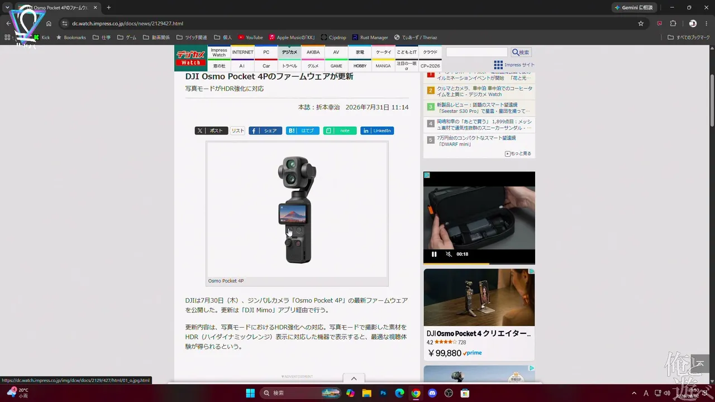This screenshot has height=402, width=715.
Task: Open the tab search dropdown
Action: [7, 8]
